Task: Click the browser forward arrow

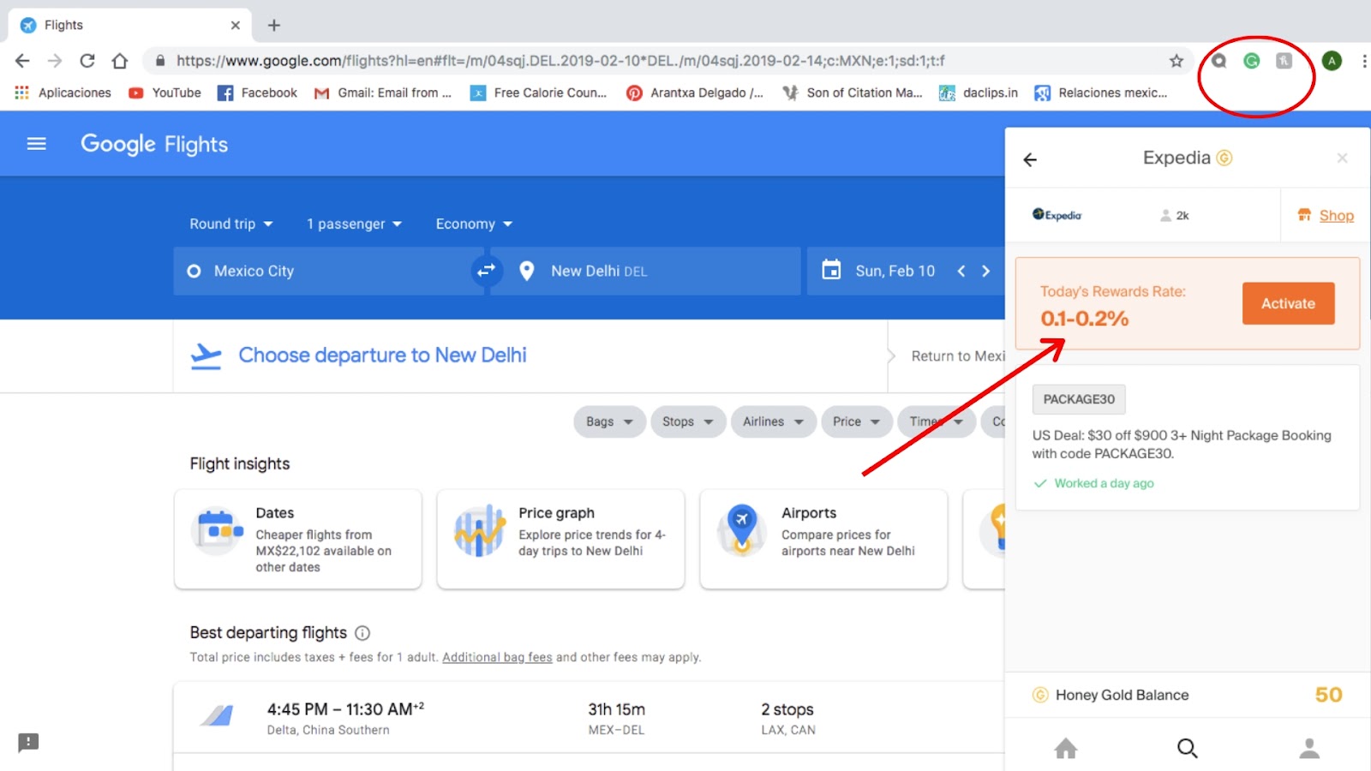Action: pyautogui.click(x=55, y=61)
